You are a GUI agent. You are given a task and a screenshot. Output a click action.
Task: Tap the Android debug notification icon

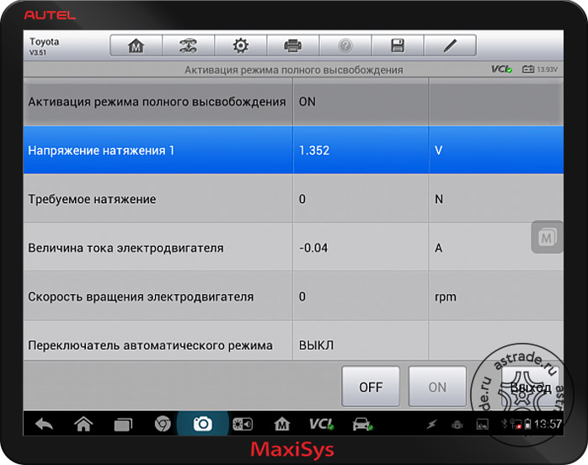point(457,425)
